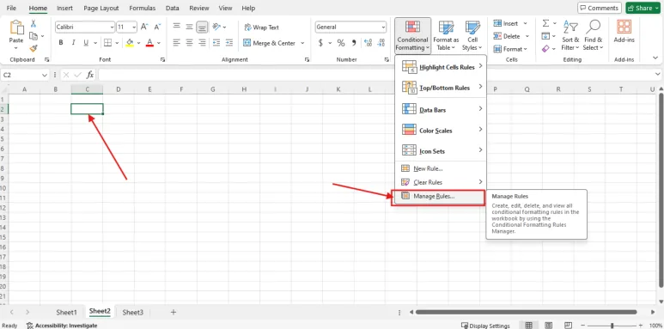Open Top/Bottom Rules submenu
Image resolution: width=664 pixels, height=329 pixels.
[x=441, y=88]
